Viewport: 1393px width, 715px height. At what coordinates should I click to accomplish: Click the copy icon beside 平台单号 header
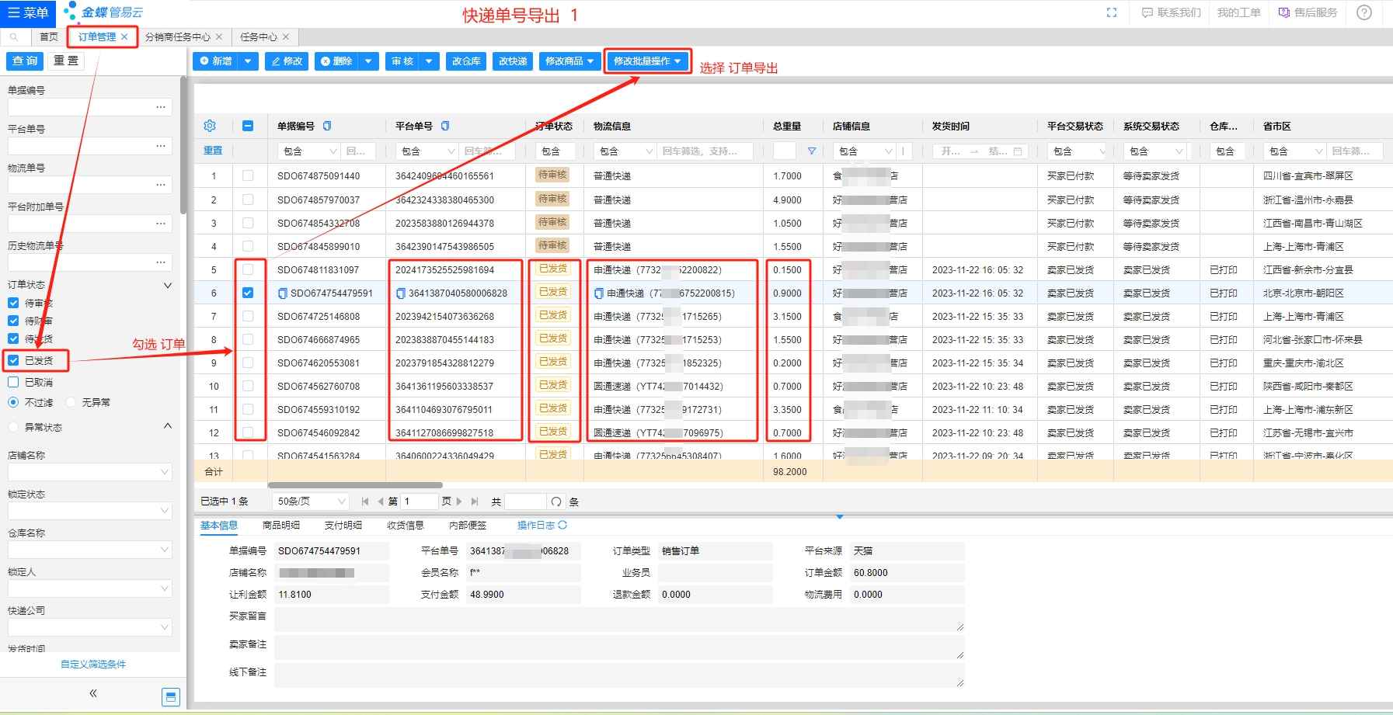click(445, 126)
